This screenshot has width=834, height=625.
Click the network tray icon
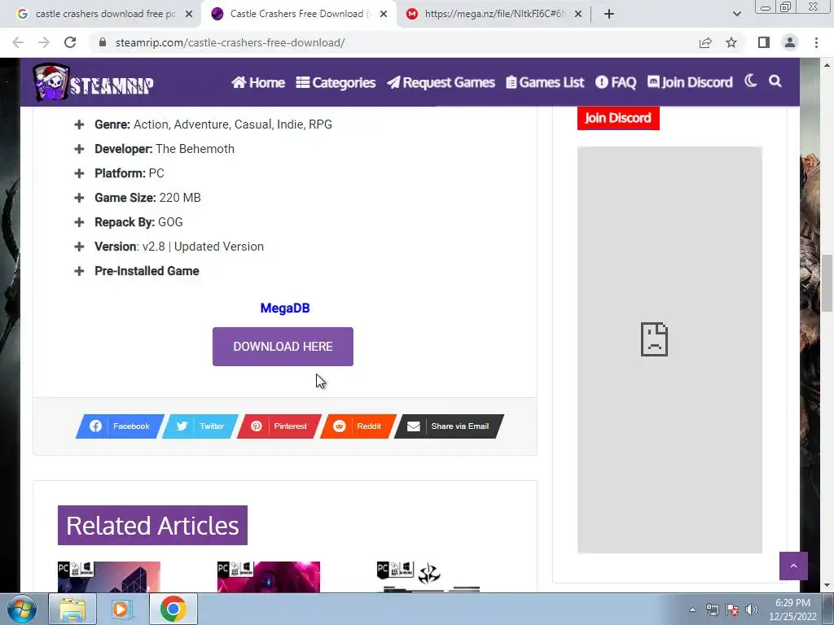coord(712,610)
